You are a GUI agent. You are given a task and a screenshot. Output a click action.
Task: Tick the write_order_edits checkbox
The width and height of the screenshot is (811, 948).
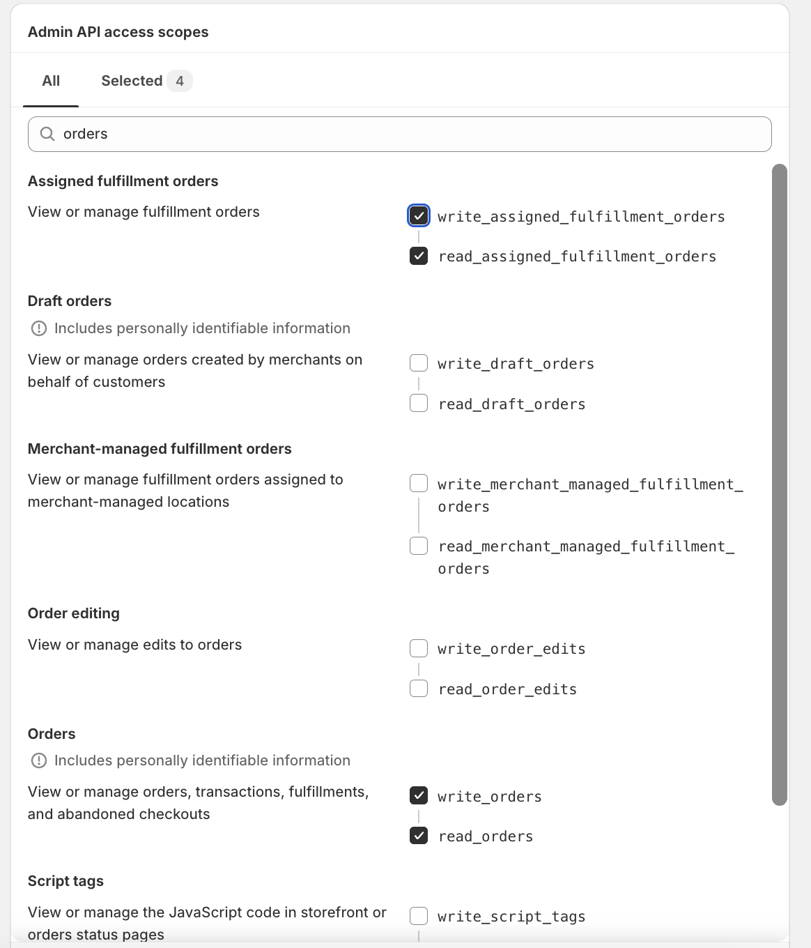(x=419, y=648)
